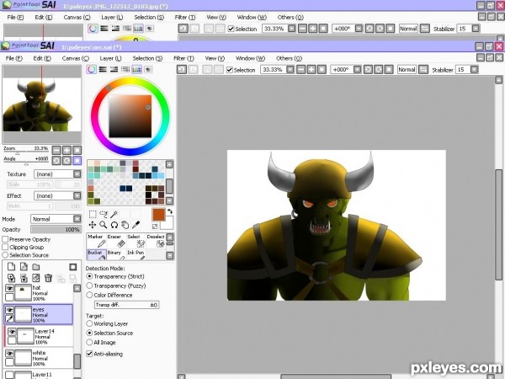505x379 pixels.
Task: Create a new linework layer
Action: [24, 267]
